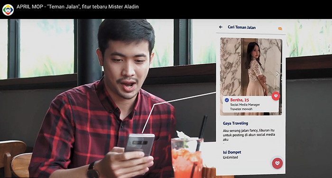Screen dimensions: 332x178
Task: Click the "Cari Teman Jalan" header title
Action: click(241, 27)
